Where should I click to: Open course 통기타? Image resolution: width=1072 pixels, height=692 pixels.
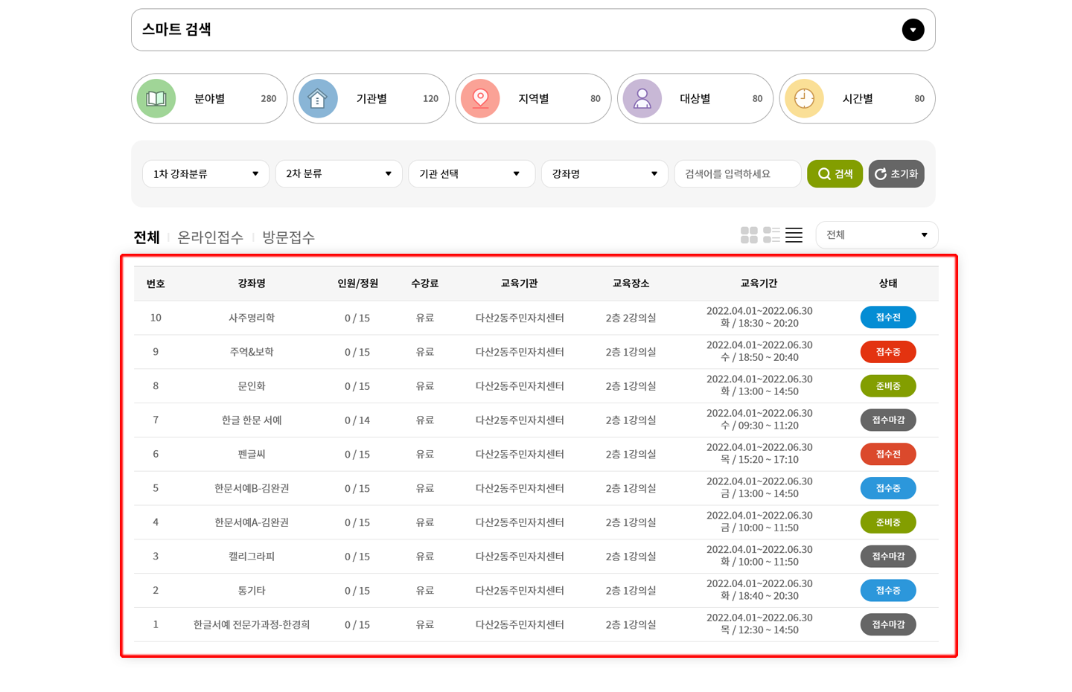252,591
